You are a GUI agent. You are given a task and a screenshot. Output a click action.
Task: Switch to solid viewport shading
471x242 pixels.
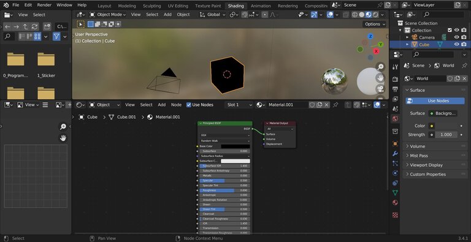(x=362, y=15)
